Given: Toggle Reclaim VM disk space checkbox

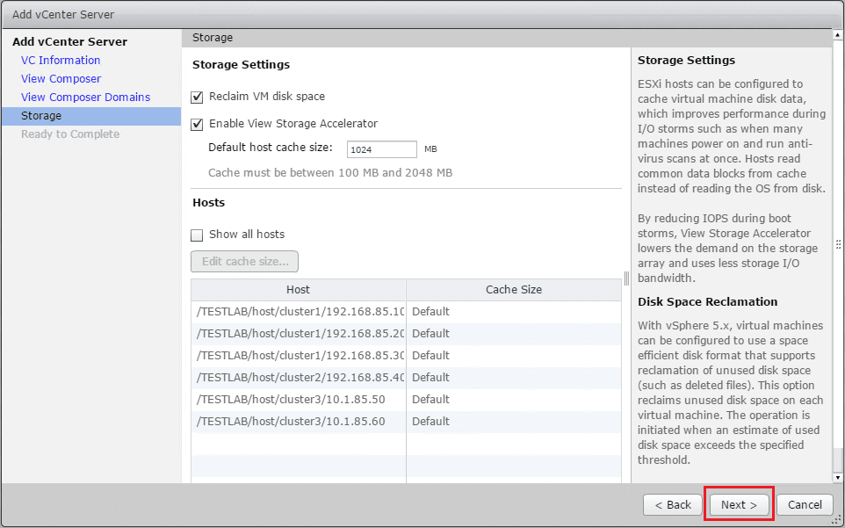Looking at the screenshot, I should point(197,97).
